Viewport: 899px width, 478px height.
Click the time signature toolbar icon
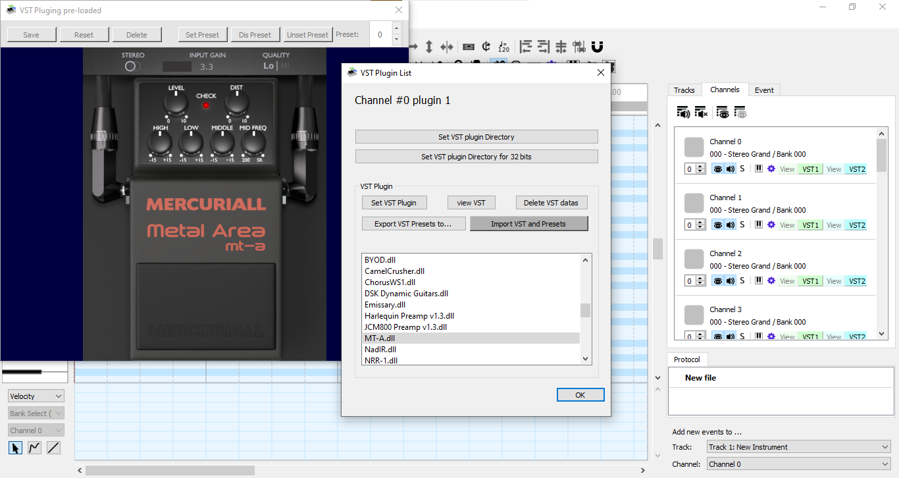[486, 47]
